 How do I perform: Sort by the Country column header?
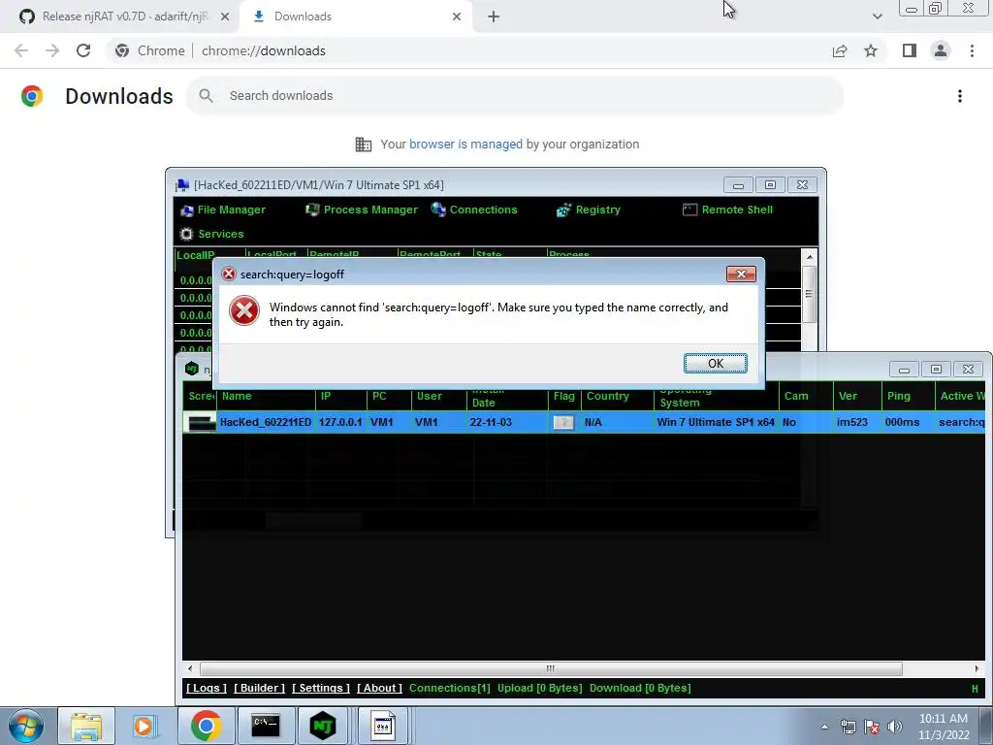point(617,396)
